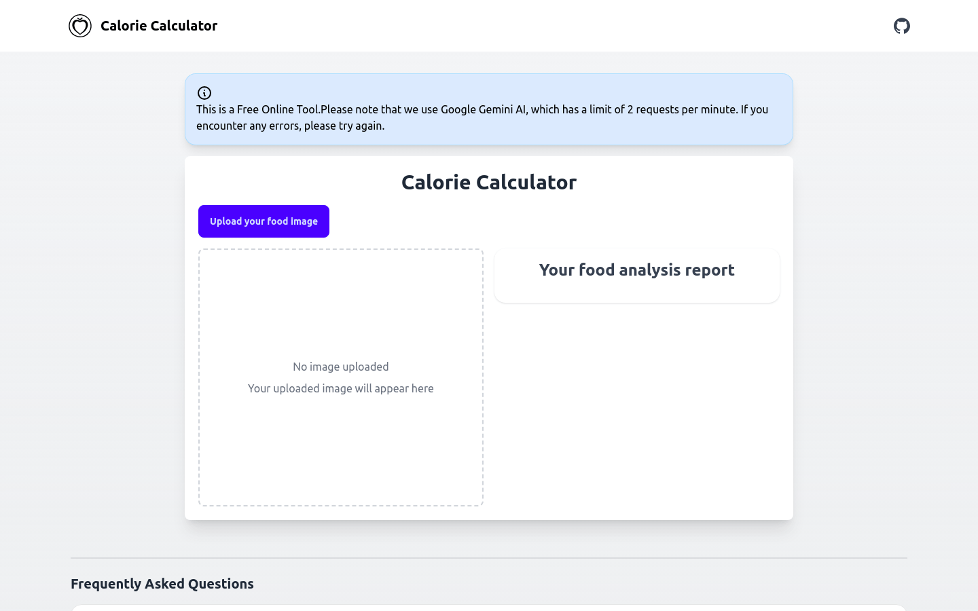
Task: Open the FAQ item under Frequently Asked Questions
Action: click(x=489, y=609)
